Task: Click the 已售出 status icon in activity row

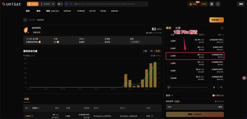Action: (x=32, y=116)
